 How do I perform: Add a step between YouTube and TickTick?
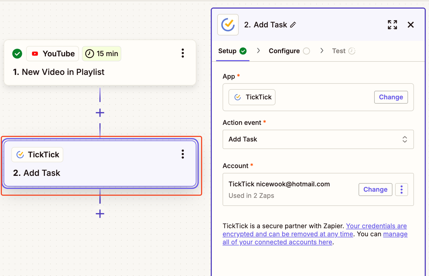tap(100, 113)
